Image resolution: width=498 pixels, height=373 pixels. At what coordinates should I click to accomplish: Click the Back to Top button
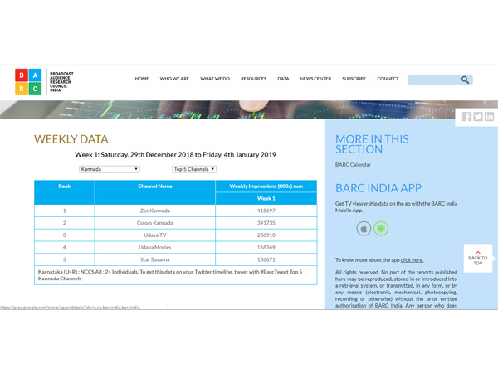[x=478, y=258]
